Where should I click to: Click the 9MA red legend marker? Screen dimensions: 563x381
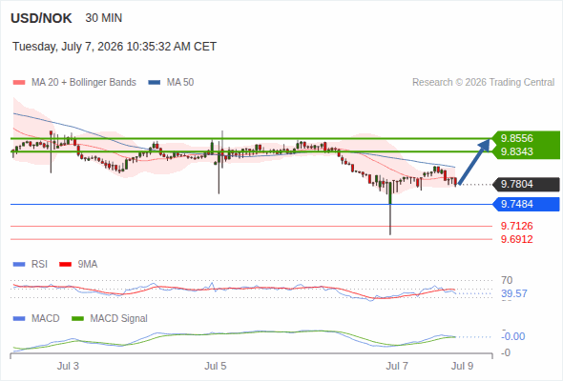point(65,265)
